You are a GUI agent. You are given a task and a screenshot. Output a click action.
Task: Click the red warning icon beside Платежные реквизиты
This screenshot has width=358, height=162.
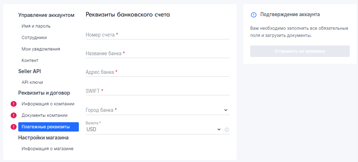pyautogui.click(x=14, y=127)
